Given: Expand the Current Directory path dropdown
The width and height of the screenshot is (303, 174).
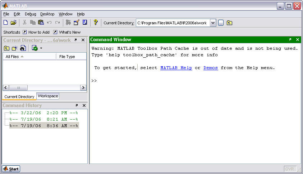Looking at the screenshot, I should (213, 23).
